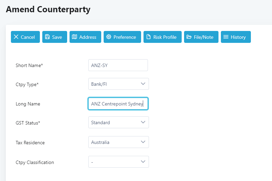
Task: Click the floppy disk Save icon
Action: (x=47, y=37)
